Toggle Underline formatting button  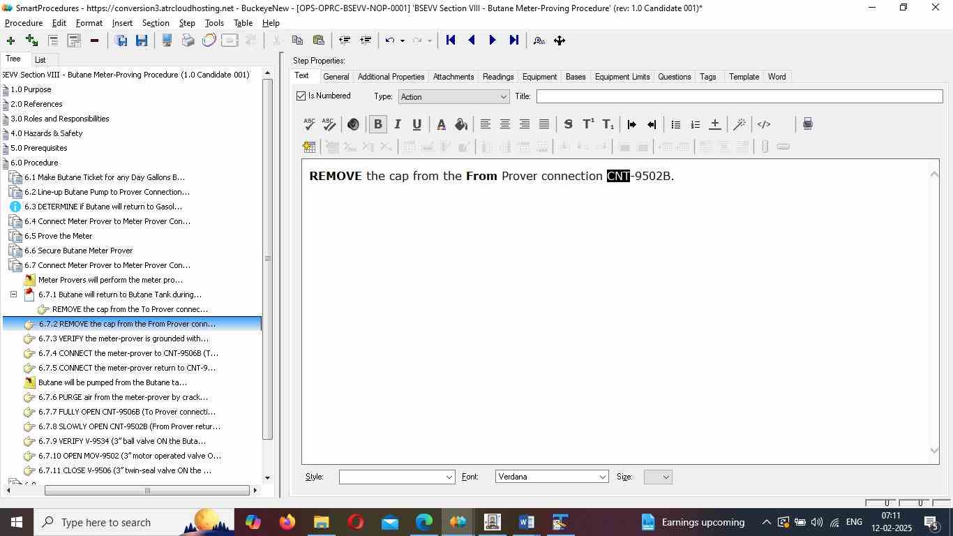(417, 124)
